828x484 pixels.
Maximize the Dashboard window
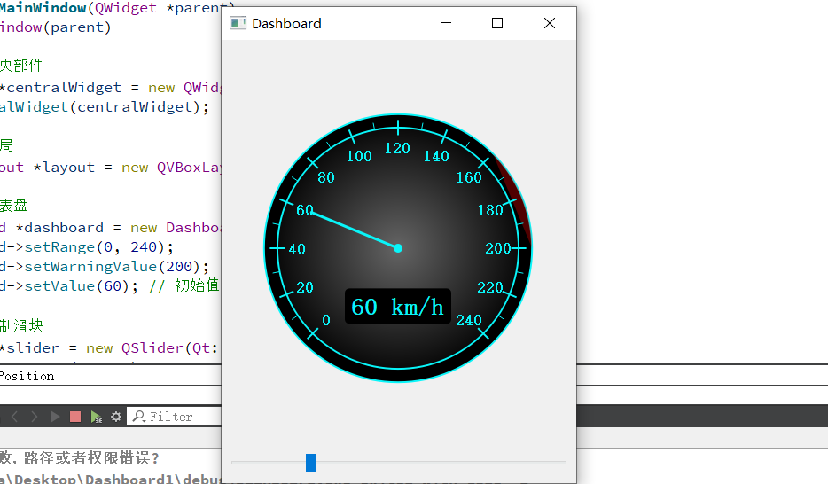click(497, 23)
